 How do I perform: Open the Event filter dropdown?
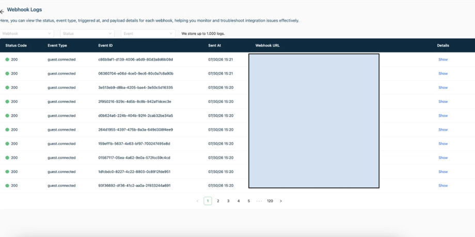click(x=148, y=34)
